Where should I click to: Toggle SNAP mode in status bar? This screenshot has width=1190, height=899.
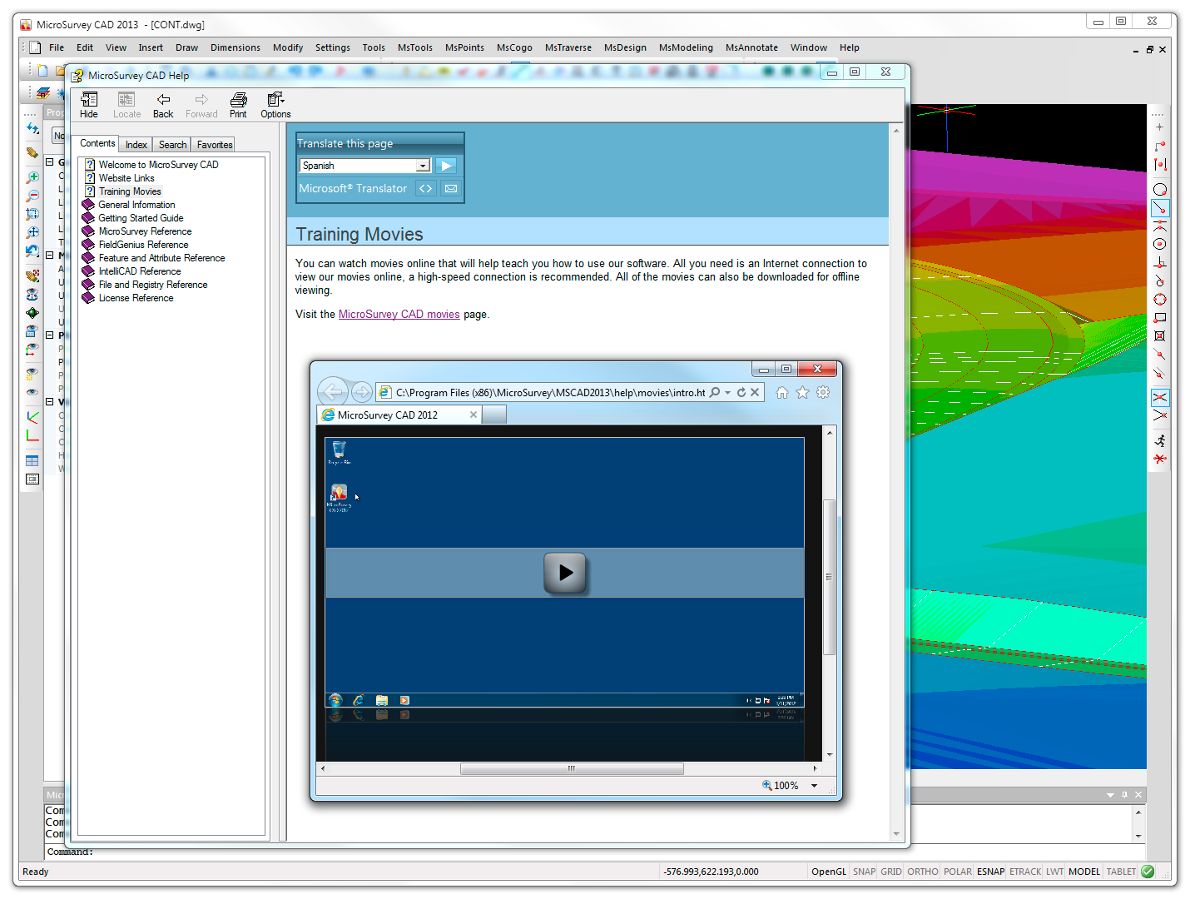point(864,872)
